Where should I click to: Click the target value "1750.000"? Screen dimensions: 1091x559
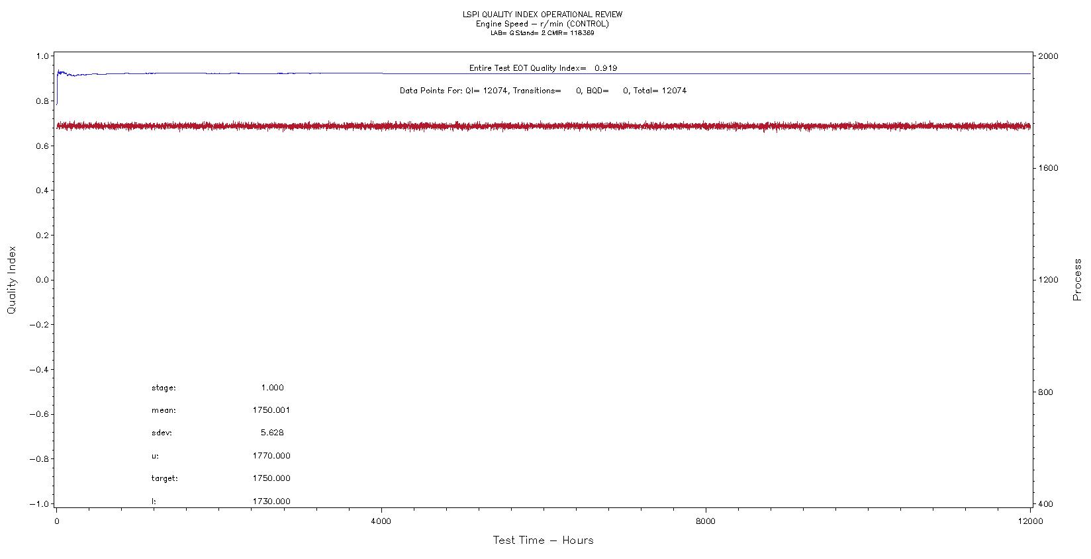tap(271, 479)
